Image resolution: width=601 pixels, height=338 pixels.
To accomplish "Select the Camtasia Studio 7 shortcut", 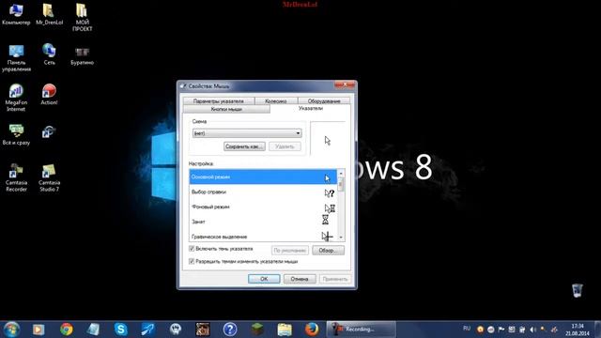I will [x=49, y=177].
